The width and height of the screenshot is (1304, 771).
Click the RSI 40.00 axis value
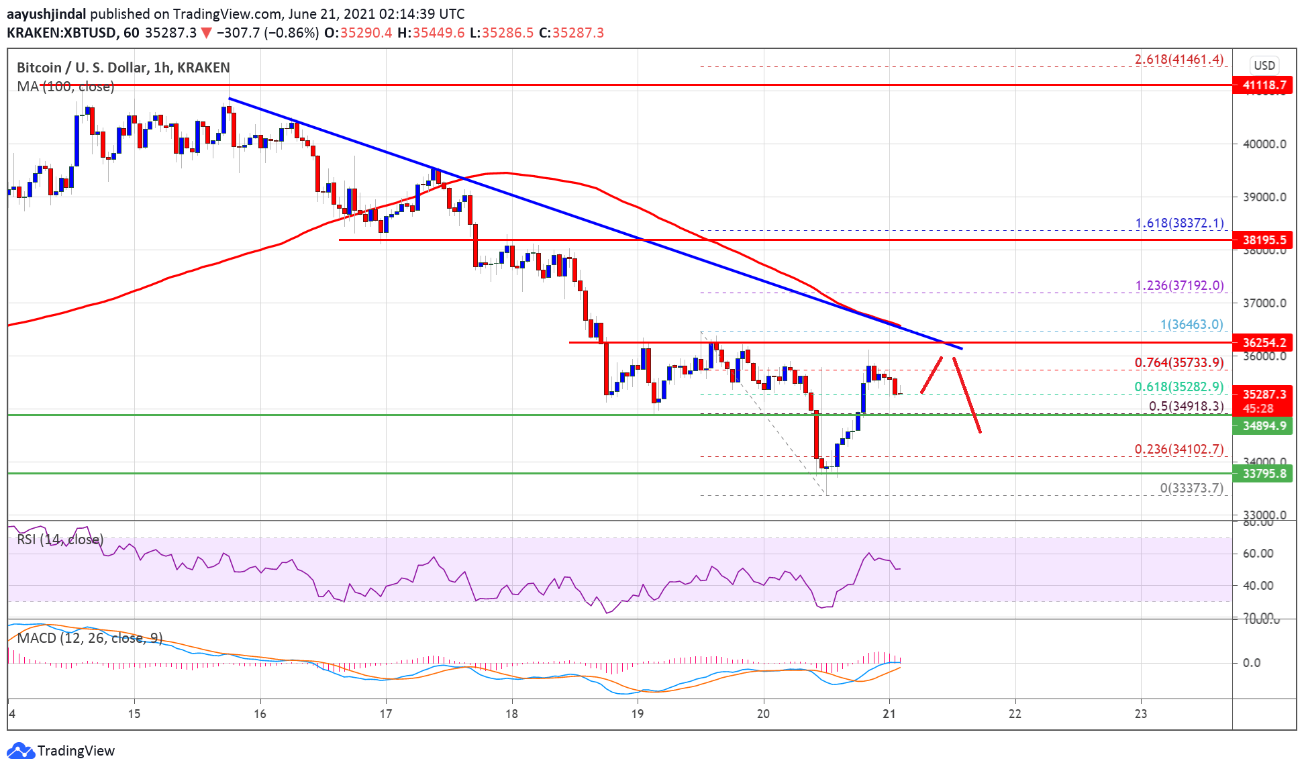point(1258,585)
